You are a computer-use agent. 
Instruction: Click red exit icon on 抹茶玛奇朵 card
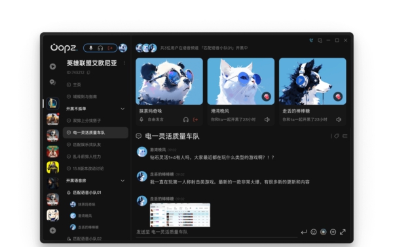click(x=195, y=120)
